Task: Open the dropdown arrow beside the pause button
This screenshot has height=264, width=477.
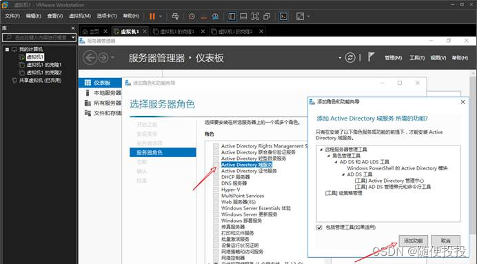Action: pos(161,17)
